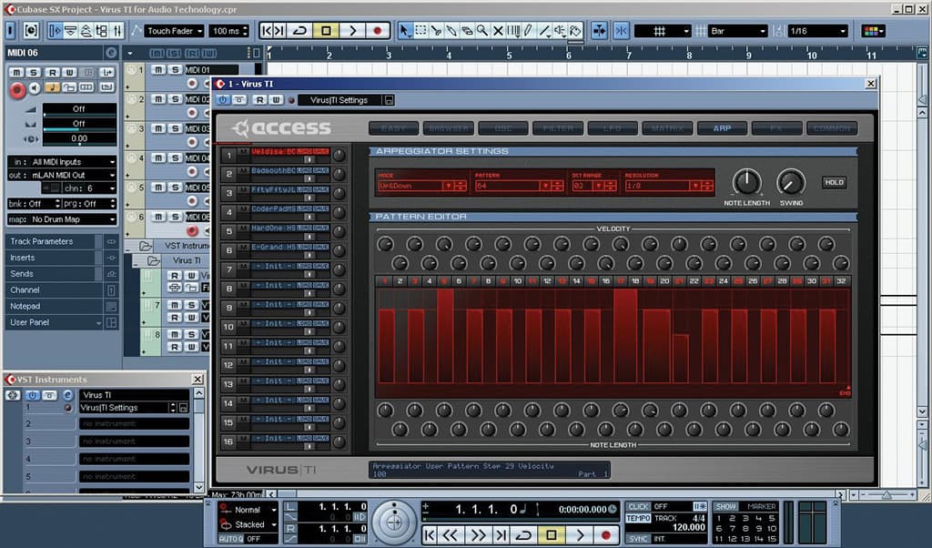Image resolution: width=932 pixels, height=548 pixels.
Task: Select the Object Selection arrow tool
Action: pyautogui.click(x=405, y=31)
